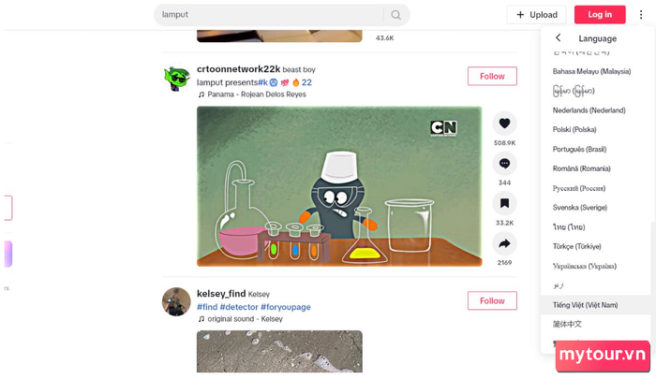Open crtoonnetwork22k profile avatar
Viewport: 656px width, 379px height.
(x=176, y=79)
